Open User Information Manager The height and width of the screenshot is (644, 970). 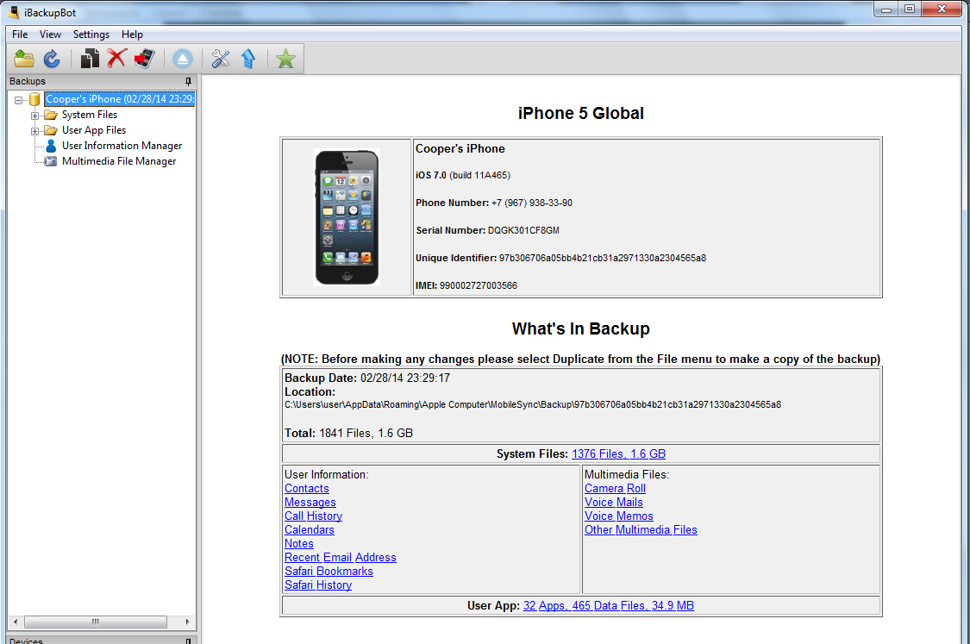click(122, 146)
